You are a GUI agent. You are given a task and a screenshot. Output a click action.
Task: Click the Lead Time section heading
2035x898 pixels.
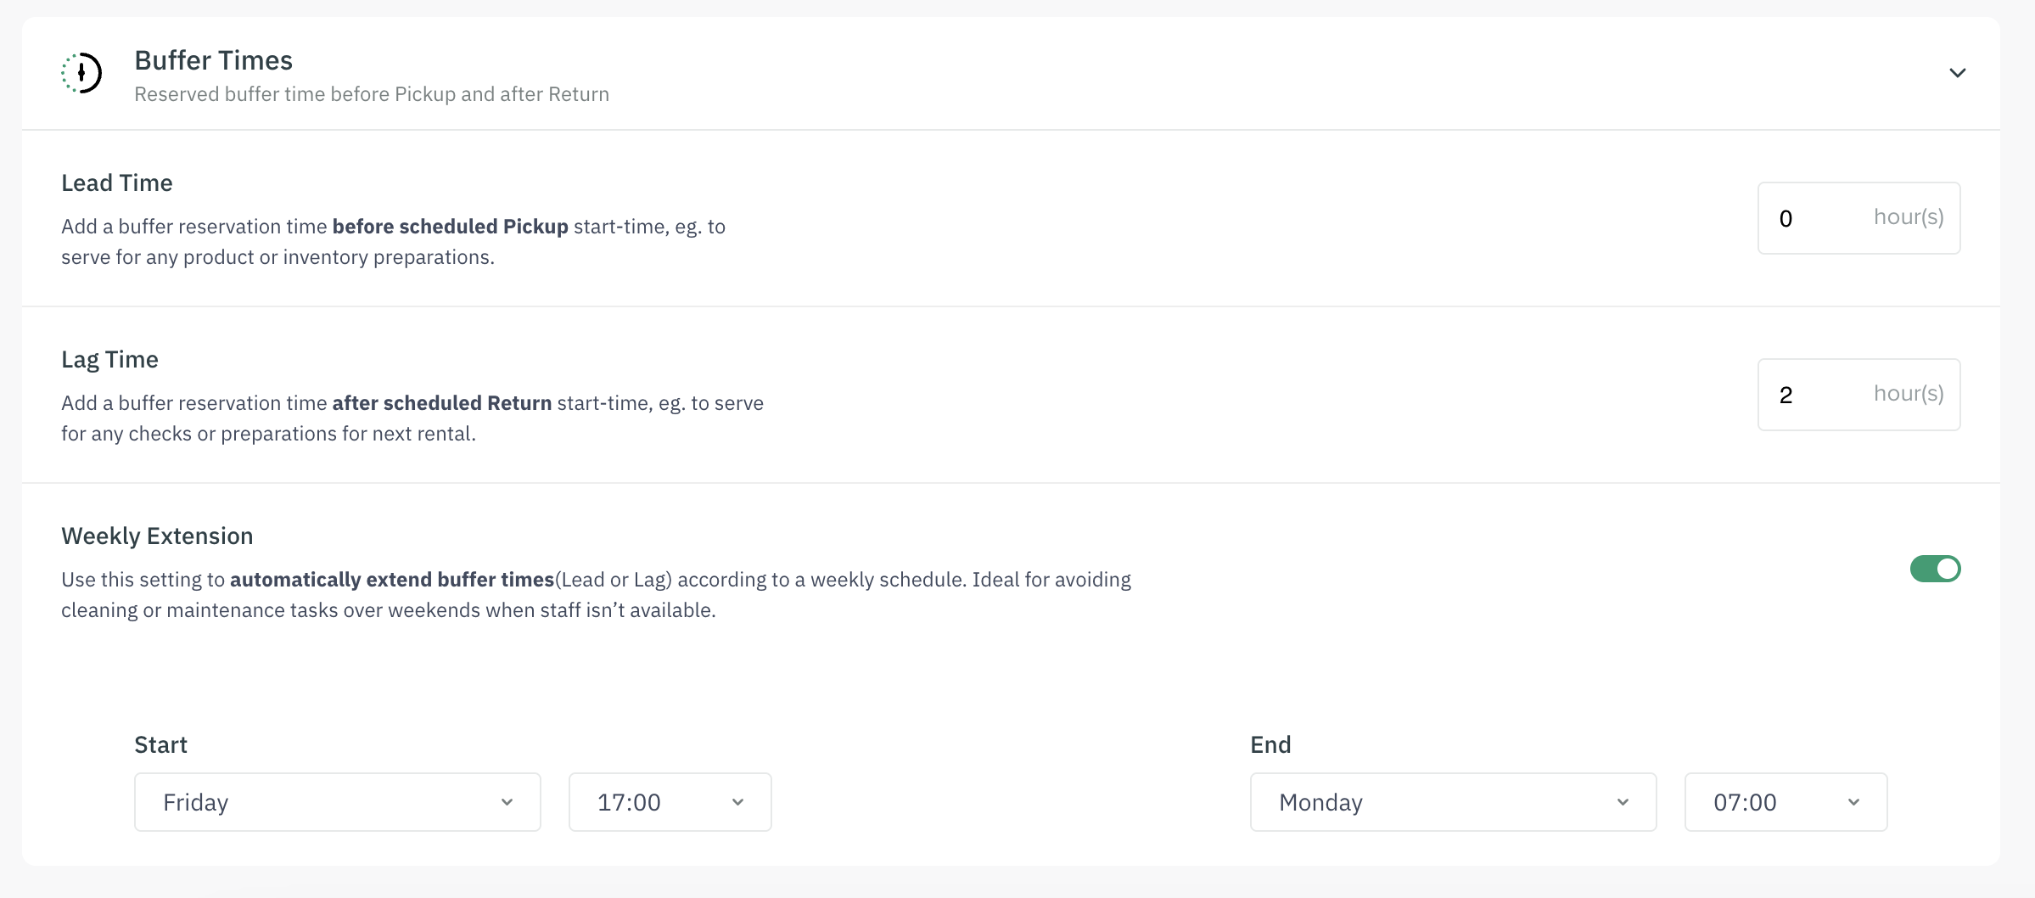[117, 183]
